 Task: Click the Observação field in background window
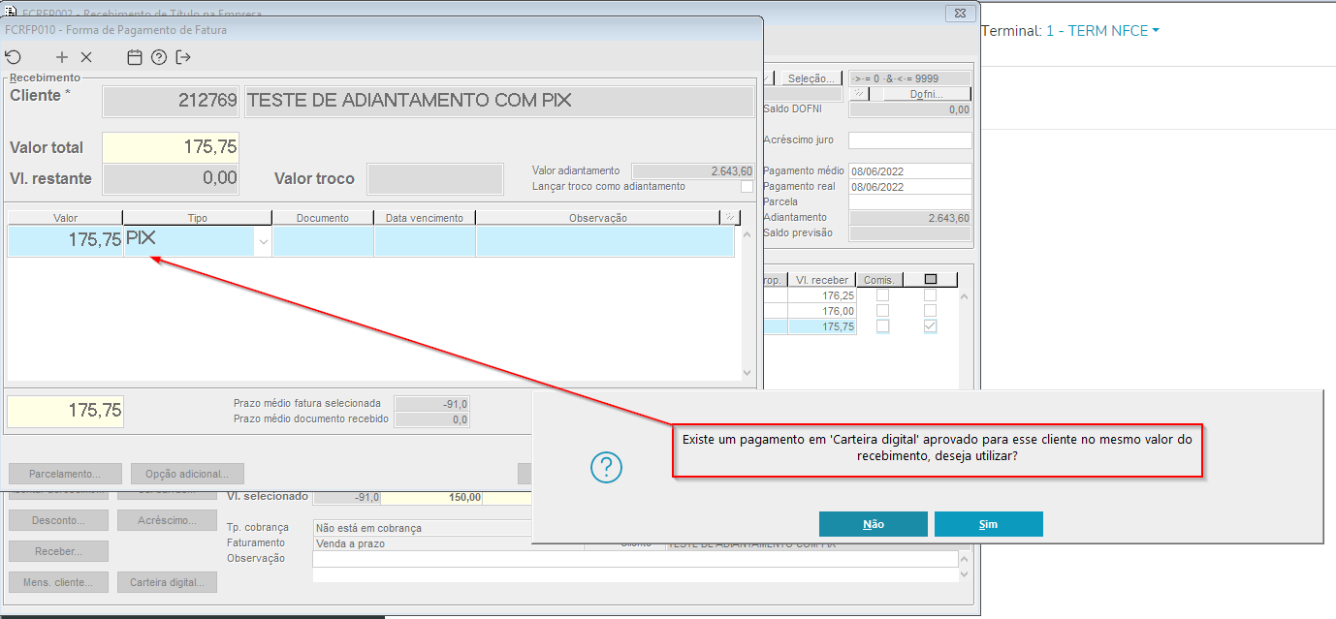[x=635, y=559]
